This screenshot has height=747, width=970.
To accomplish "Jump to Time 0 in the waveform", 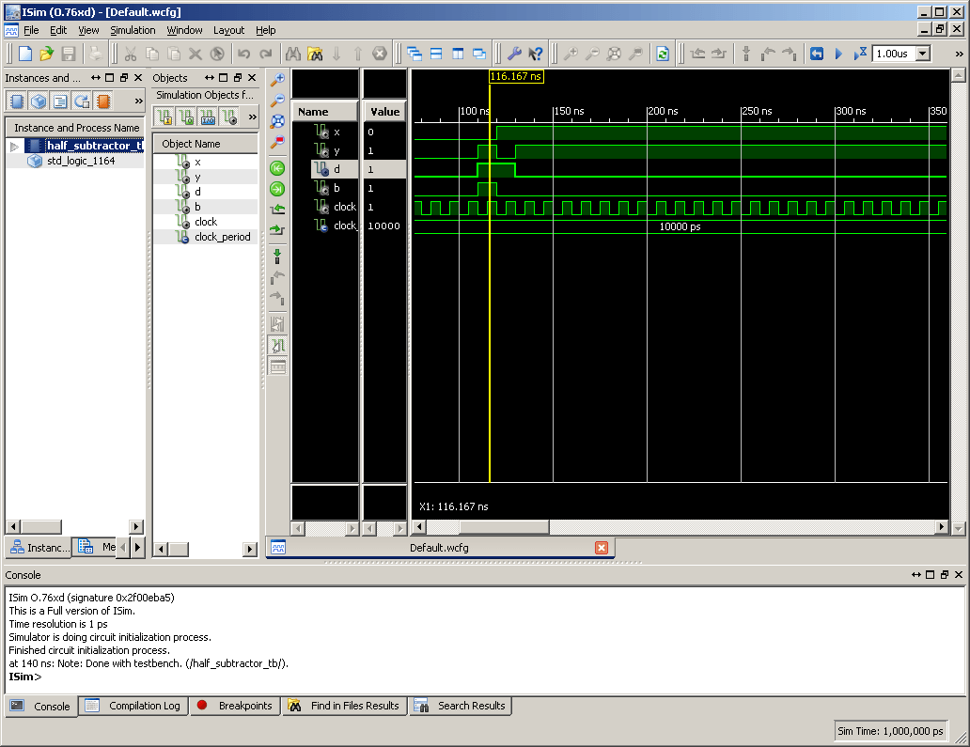I will click(277, 168).
